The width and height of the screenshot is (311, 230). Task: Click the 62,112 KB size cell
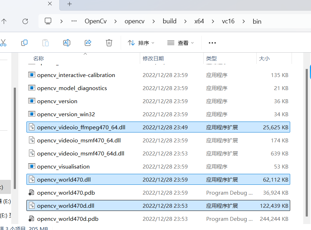pos(275,179)
